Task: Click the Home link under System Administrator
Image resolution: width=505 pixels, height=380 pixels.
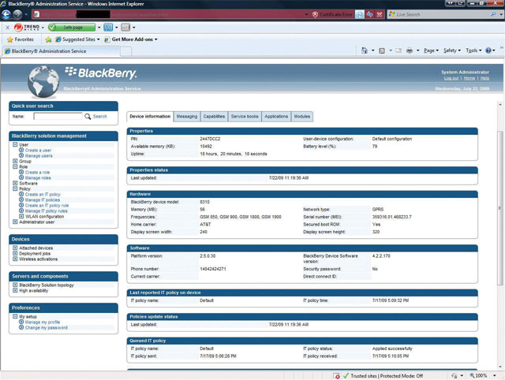Action: point(469,78)
